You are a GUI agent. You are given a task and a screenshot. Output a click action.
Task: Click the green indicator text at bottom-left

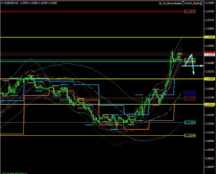pos(13,173)
